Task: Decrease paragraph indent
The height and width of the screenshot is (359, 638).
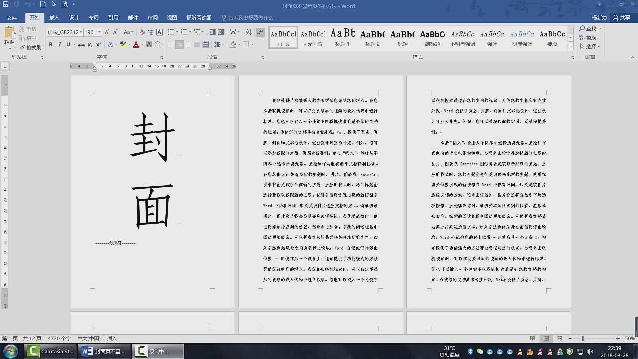Action: tap(213, 32)
